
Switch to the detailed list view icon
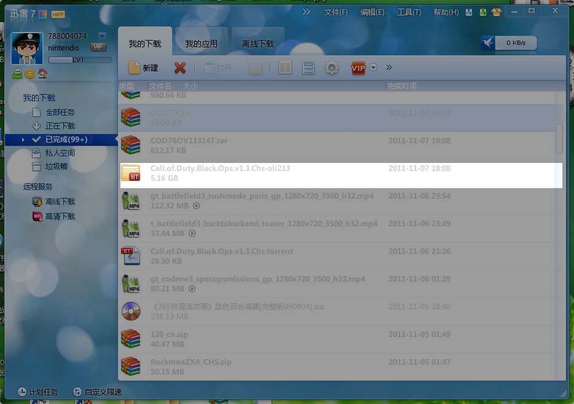click(285, 68)
